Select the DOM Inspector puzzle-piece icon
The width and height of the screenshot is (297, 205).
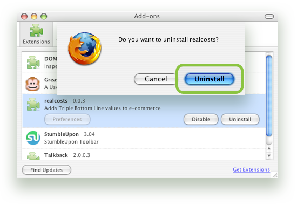33,62
